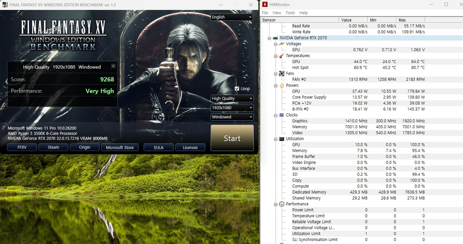Collapse the Temperatures tree node
Image resolution: width=463 pixels, height=244 pixels.
tap(276, 56)
